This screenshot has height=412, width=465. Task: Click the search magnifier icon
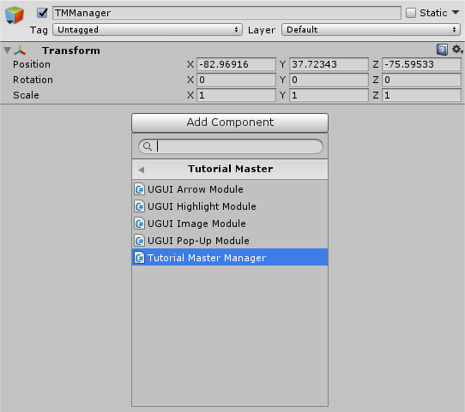[148, 146]
